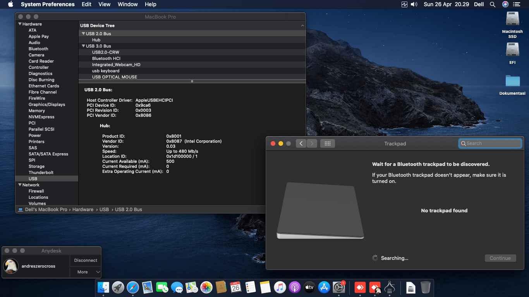Collapse the Hardware section triangle in sidebar

point(20,24)
